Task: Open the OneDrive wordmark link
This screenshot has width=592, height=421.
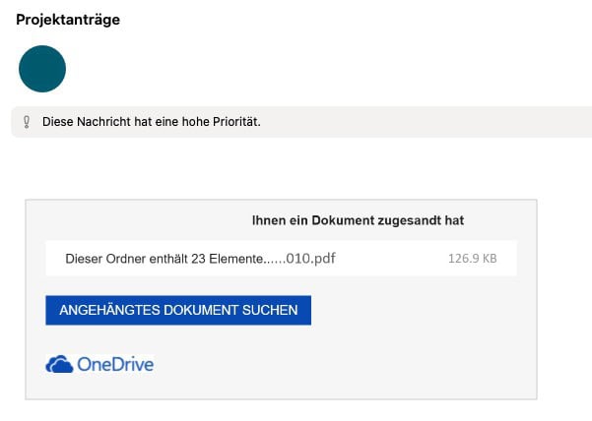Action: (115, 365)
